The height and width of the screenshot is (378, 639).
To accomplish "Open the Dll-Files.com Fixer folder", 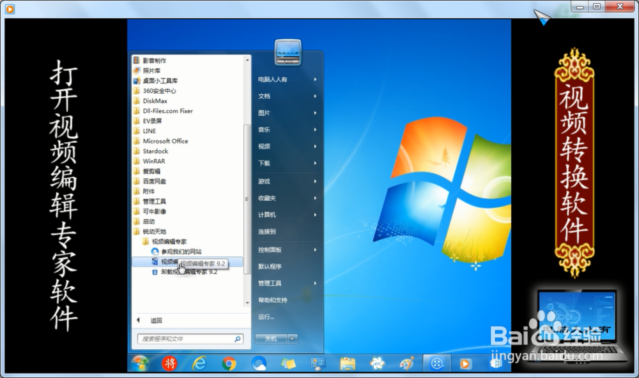I will tap(164, 110).
